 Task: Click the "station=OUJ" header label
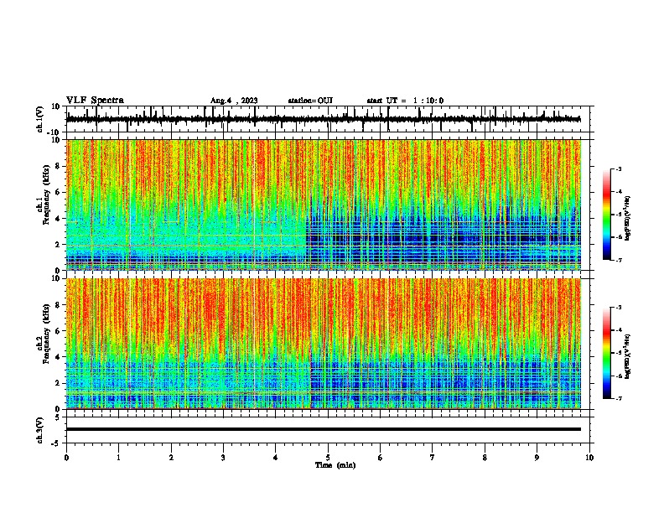[310, 101]
